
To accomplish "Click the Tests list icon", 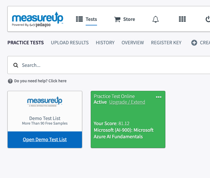I will pos(79,19).
